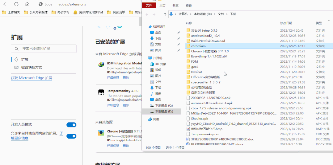Open Edge home page icon
Screen dimensions: 333x165
[27, 4]
